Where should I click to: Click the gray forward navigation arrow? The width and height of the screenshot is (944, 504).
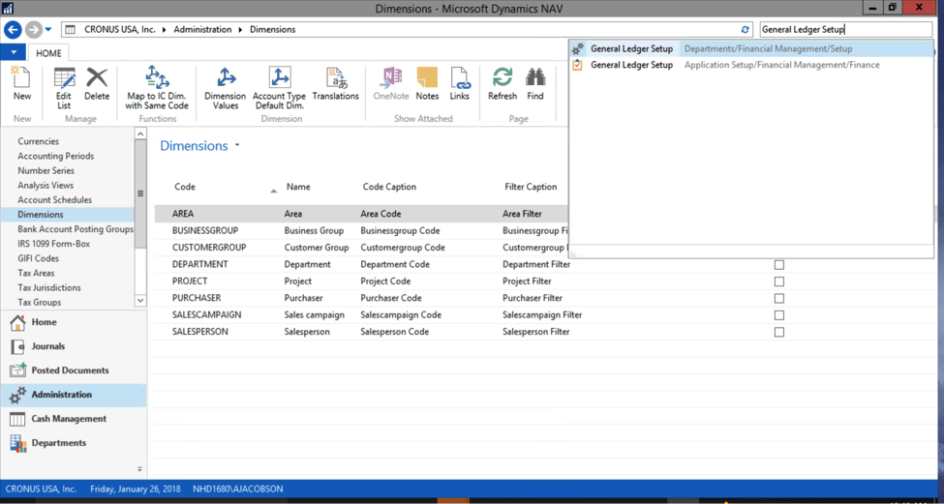[x=34, y=29]
